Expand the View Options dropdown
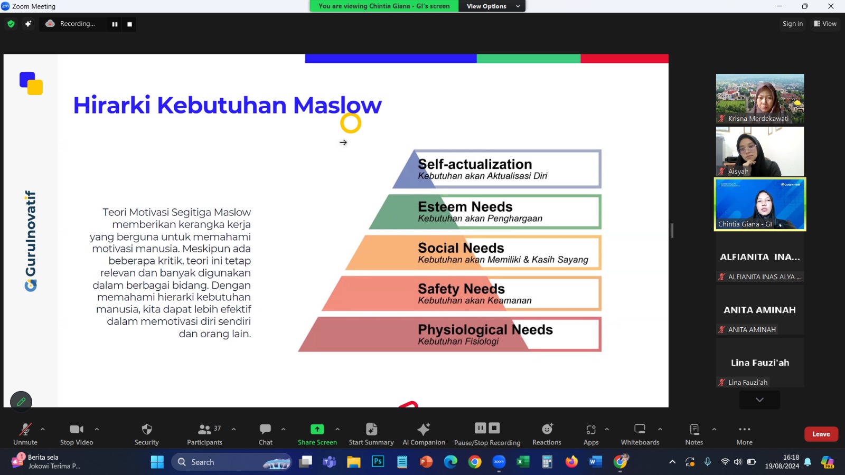The width and height of the screenshot is (845, 475). 492,6
